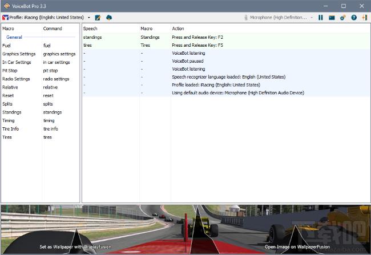371x255 pixels.
Task: Open help with the question mark icon
Action: pos(354,18)
